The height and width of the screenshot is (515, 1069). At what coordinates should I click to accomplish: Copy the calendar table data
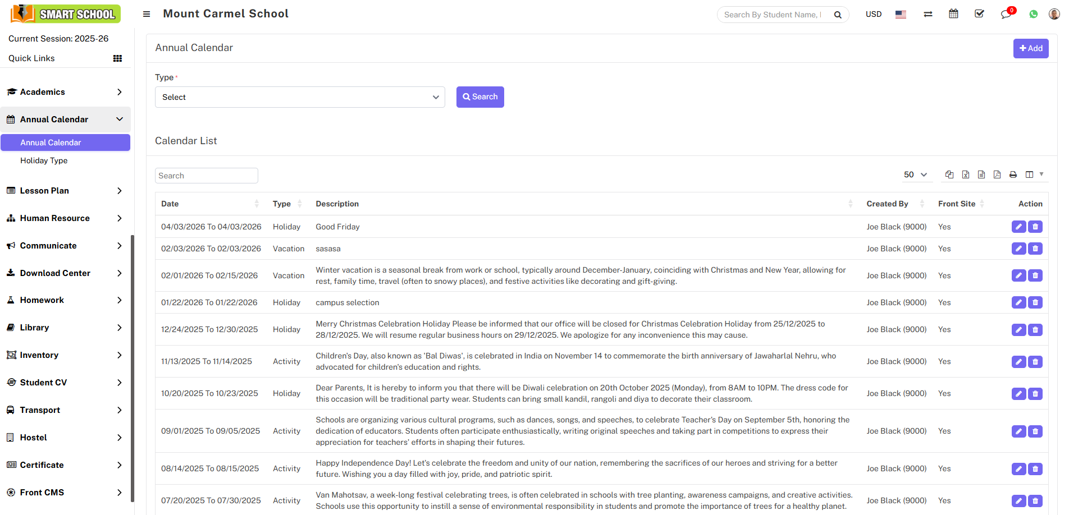coord(949,174)
